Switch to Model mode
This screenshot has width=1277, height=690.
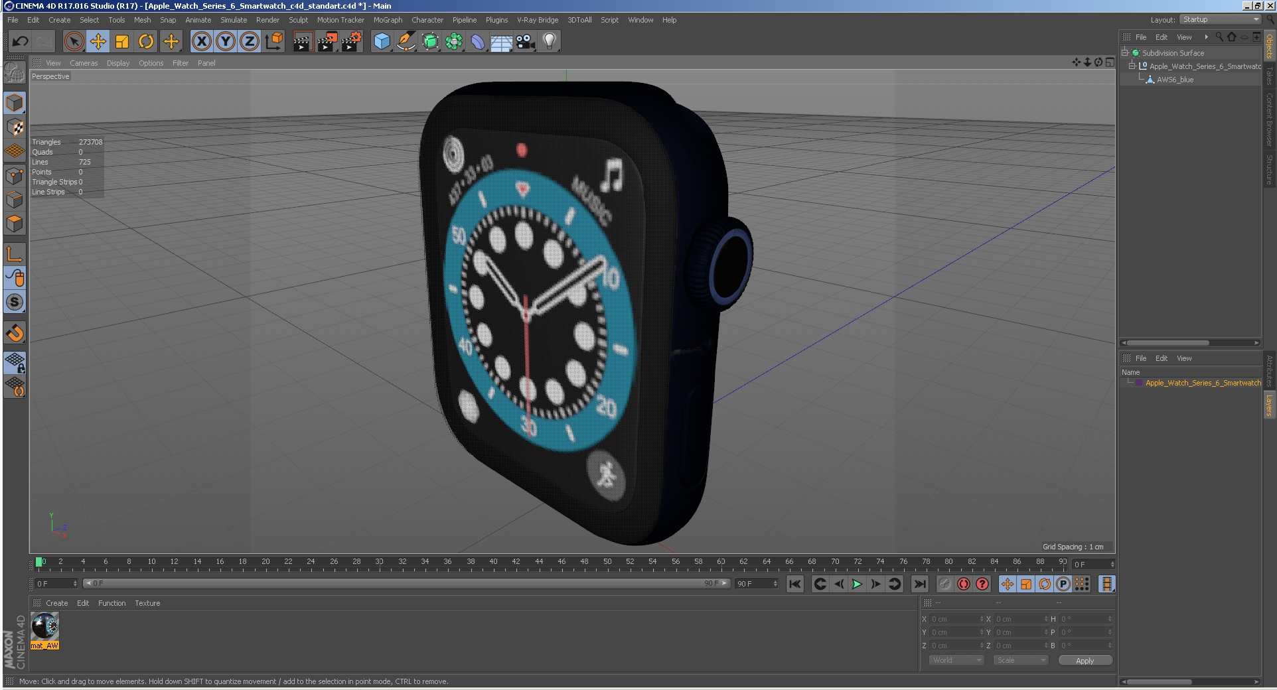point(15,103)
